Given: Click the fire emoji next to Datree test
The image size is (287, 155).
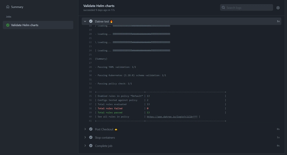Looking at the screenshot, I should point(111,22).
